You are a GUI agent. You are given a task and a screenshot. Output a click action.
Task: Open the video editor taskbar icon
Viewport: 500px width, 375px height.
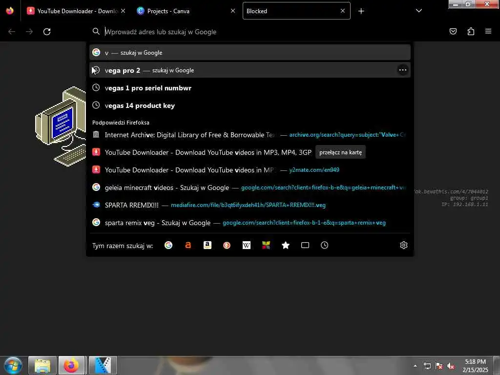tap(103, 365)
